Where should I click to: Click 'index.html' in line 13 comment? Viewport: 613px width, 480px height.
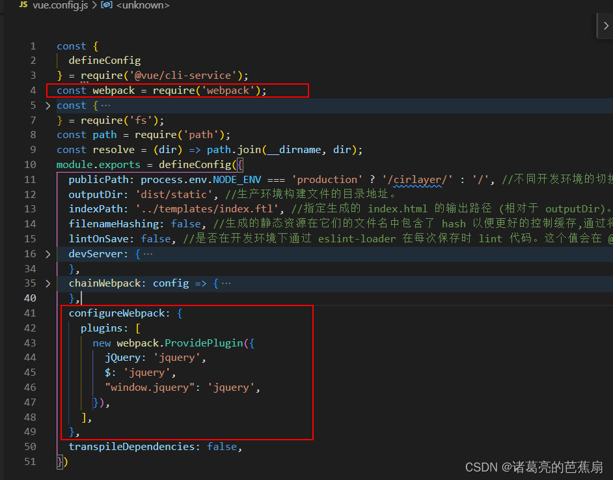(398, 209)
